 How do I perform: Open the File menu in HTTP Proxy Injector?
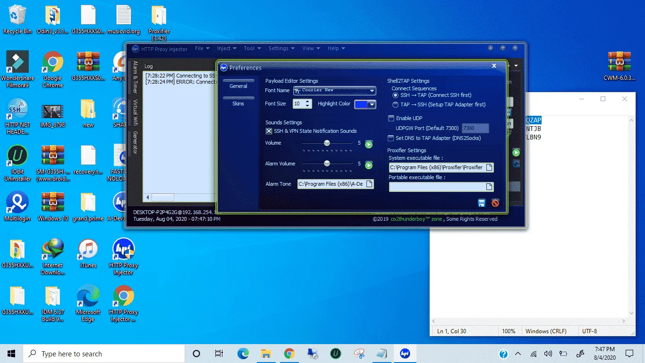pos(202,48)
